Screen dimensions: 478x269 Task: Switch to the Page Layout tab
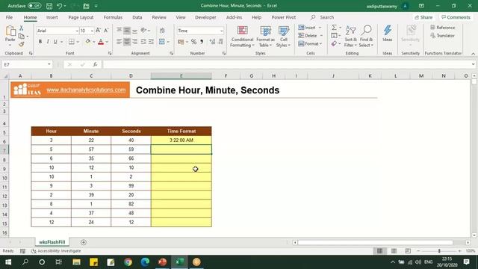[x=81, y=17]
